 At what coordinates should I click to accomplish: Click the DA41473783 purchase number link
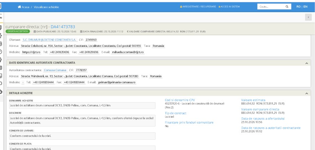click(x=63, y=27)
